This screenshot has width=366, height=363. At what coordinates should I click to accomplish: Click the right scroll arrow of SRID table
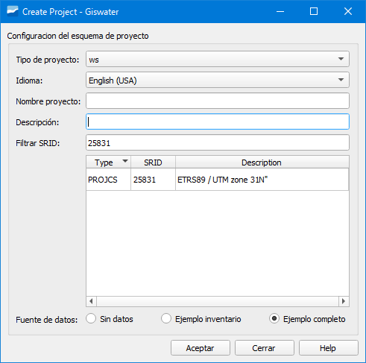click(344, 301)
